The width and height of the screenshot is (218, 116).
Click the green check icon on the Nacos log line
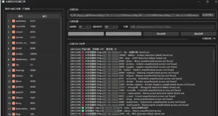pos(83,111)
